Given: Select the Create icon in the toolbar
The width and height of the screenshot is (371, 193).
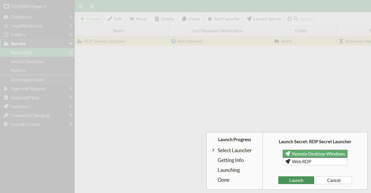Looking at the screenshot, I should (81, 18).
